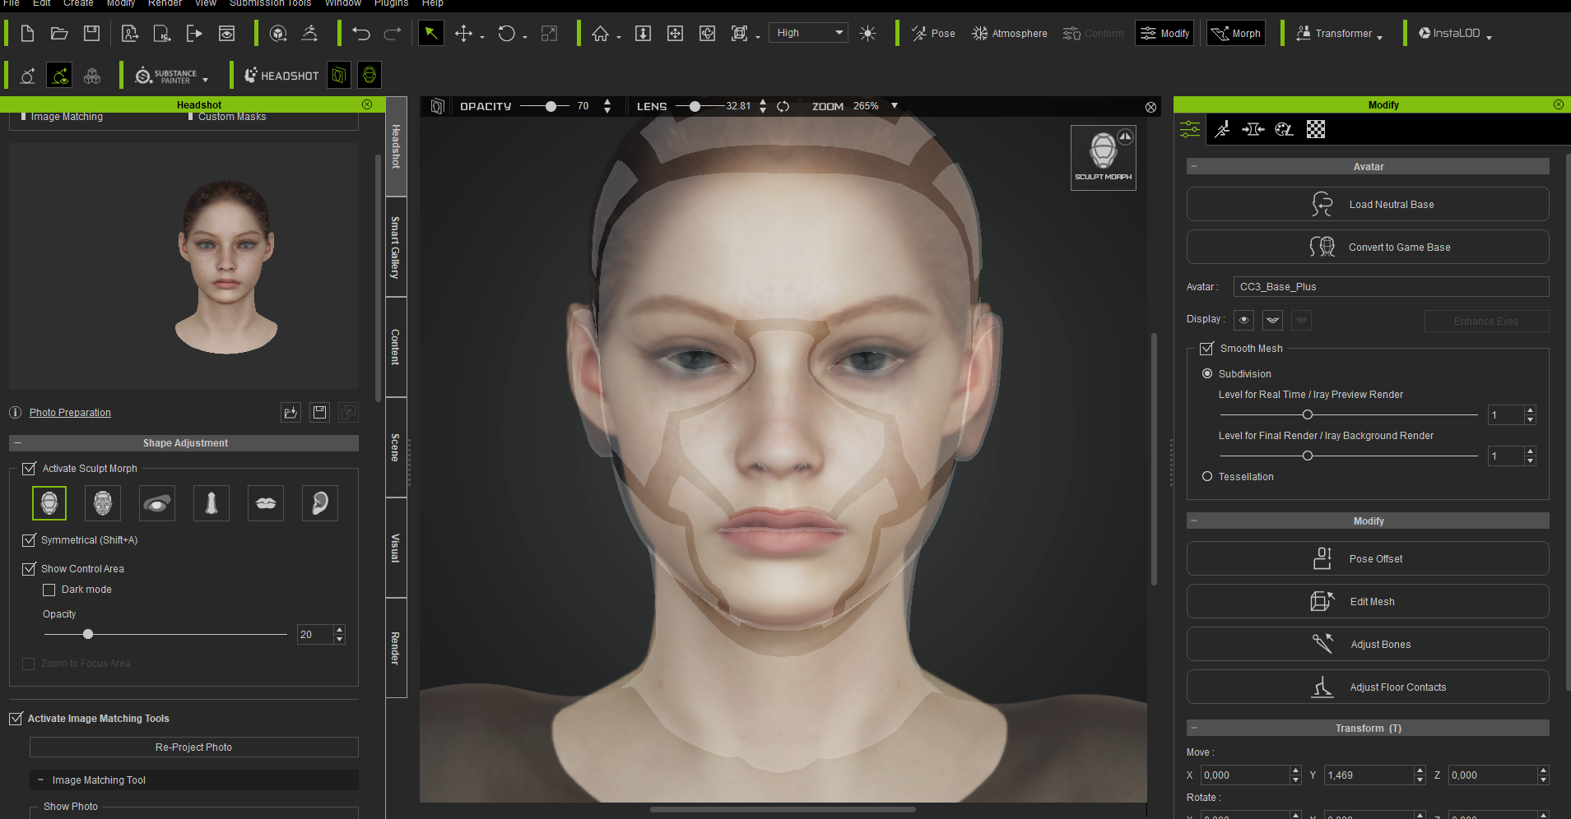Expand InstaLOD dropdown
Image resolution: width=1571 pixels, height=819 pixels.
(x=1489, y=37)
